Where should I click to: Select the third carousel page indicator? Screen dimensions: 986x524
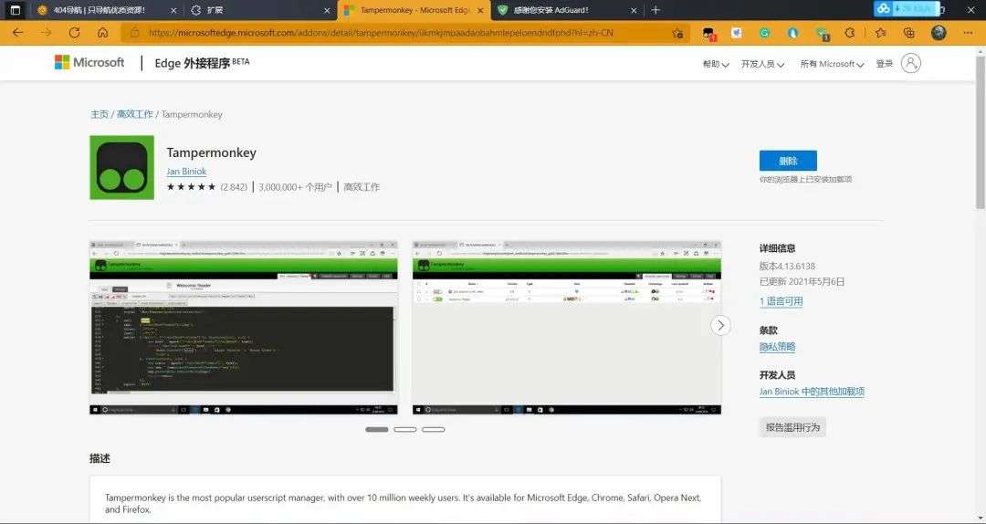pos(434,430)
